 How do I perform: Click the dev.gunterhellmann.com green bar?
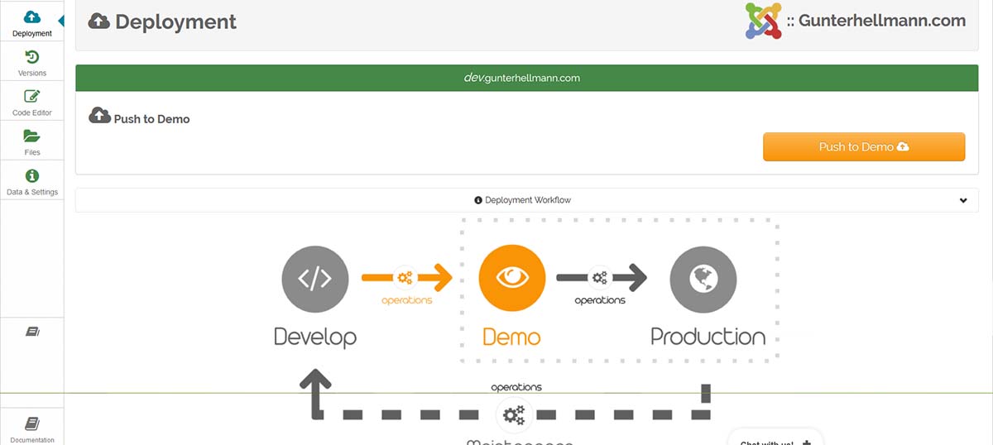click(521, 78)
